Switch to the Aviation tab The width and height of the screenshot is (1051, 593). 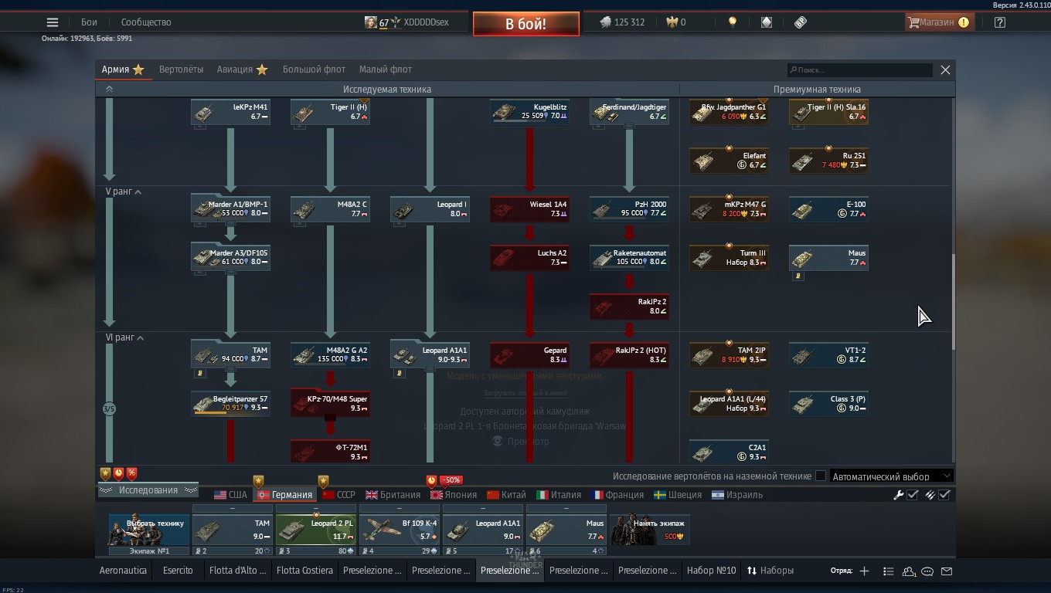point(242,69)
